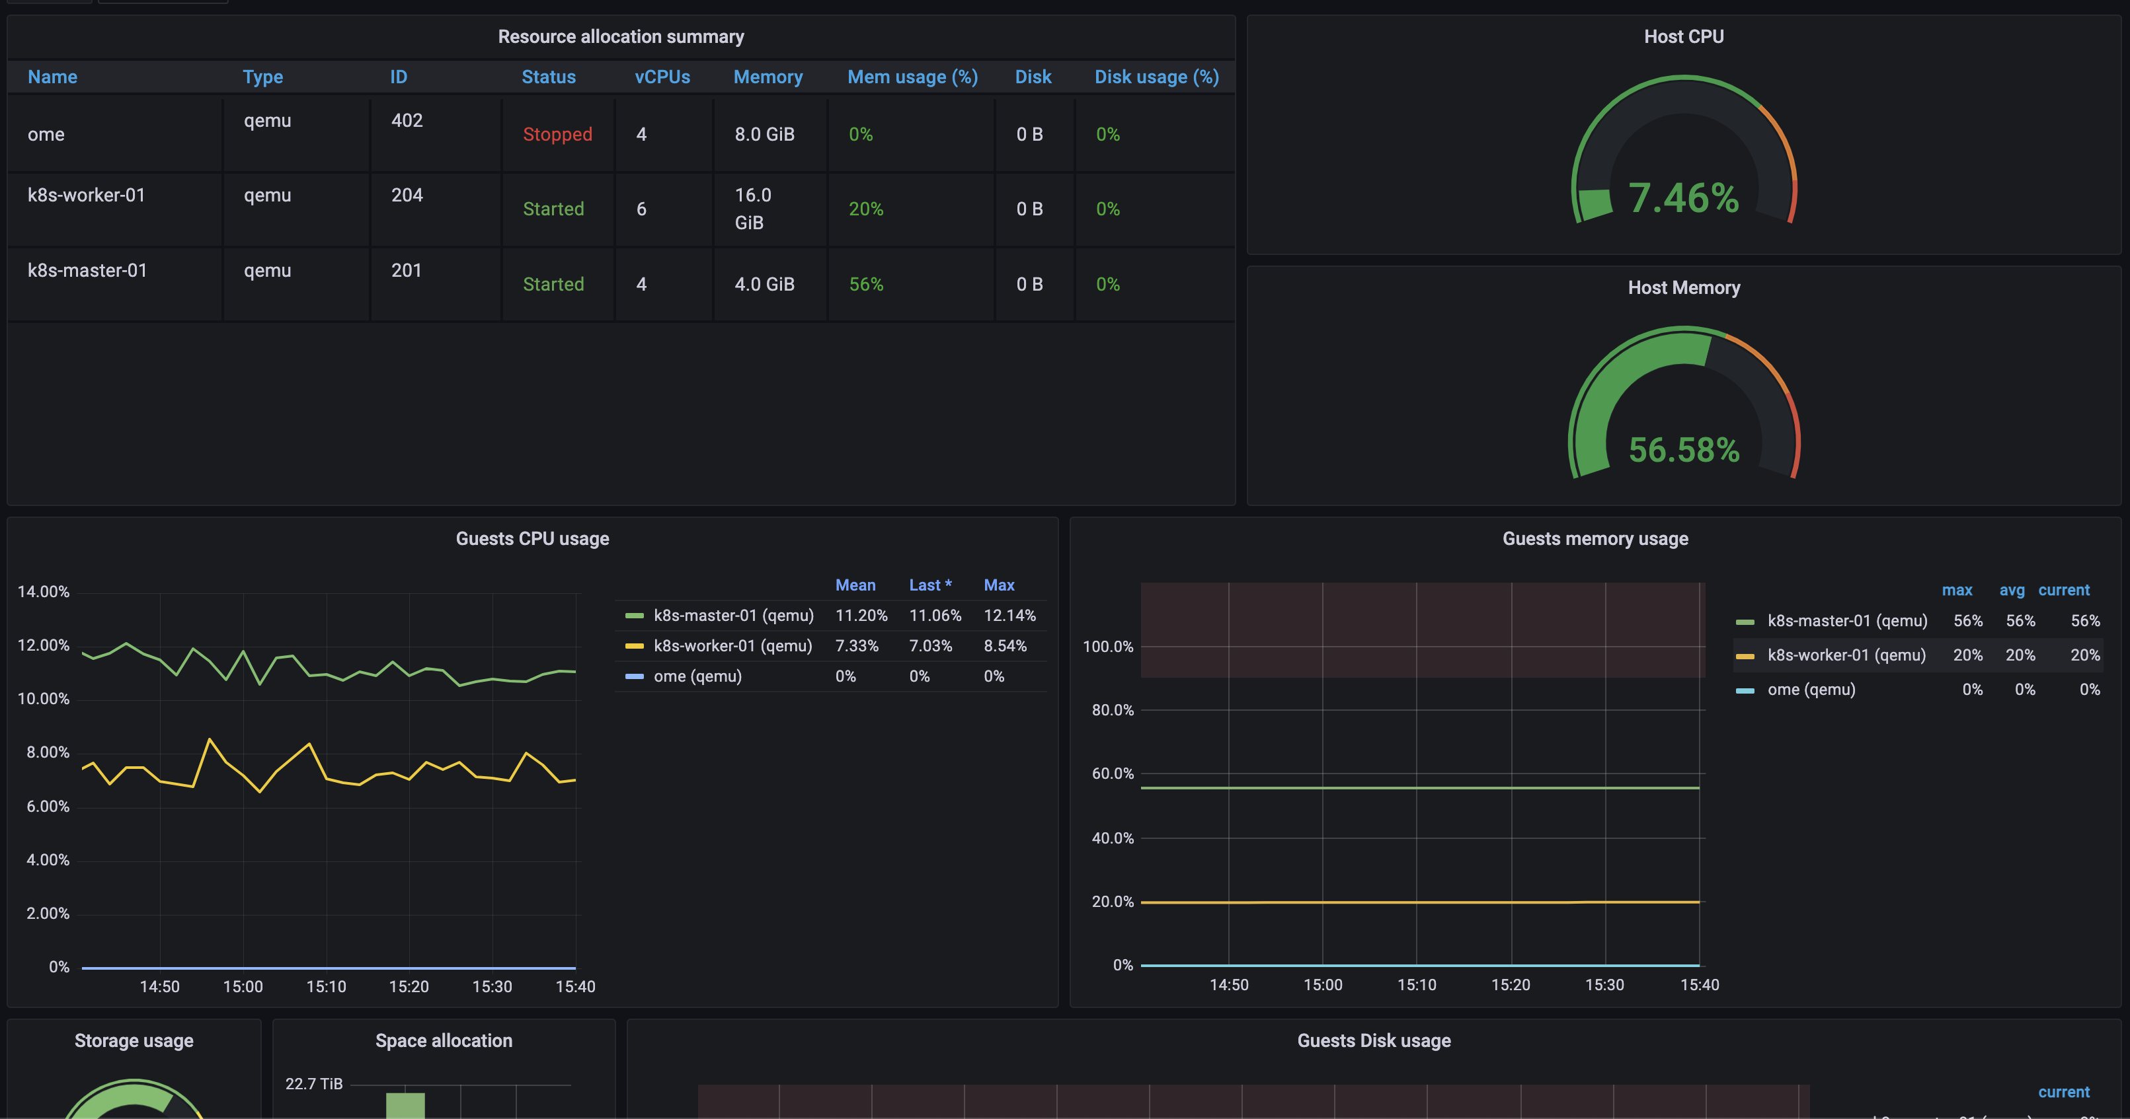Image resolution: width=2130 pixels, height=1119 pixels.
Task: Click blue ome color swatch in CPU legend
Action: pos(634,677)
